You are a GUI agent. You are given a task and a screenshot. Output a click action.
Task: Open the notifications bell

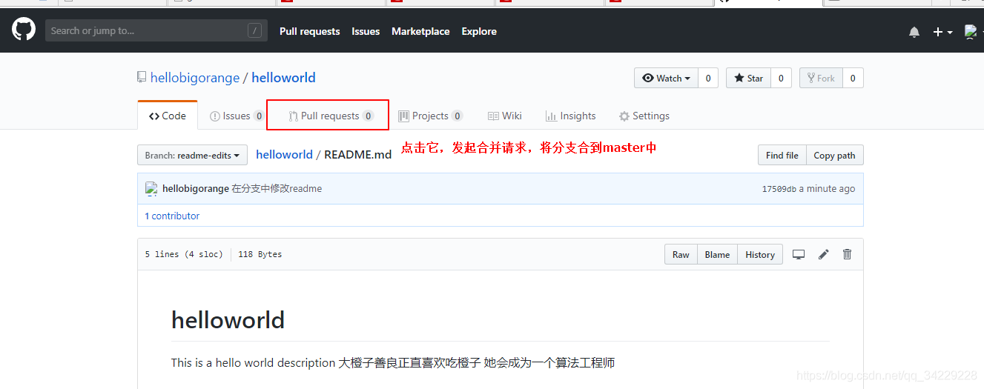(914, 32)
